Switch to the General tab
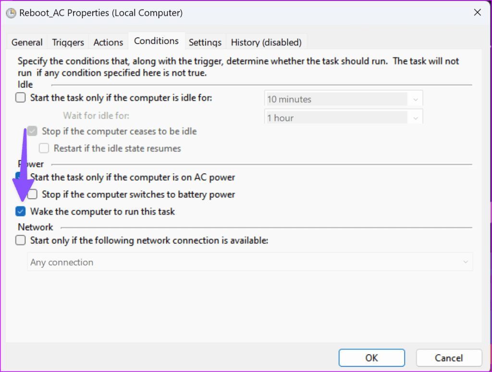 click(x=26, y=42)
